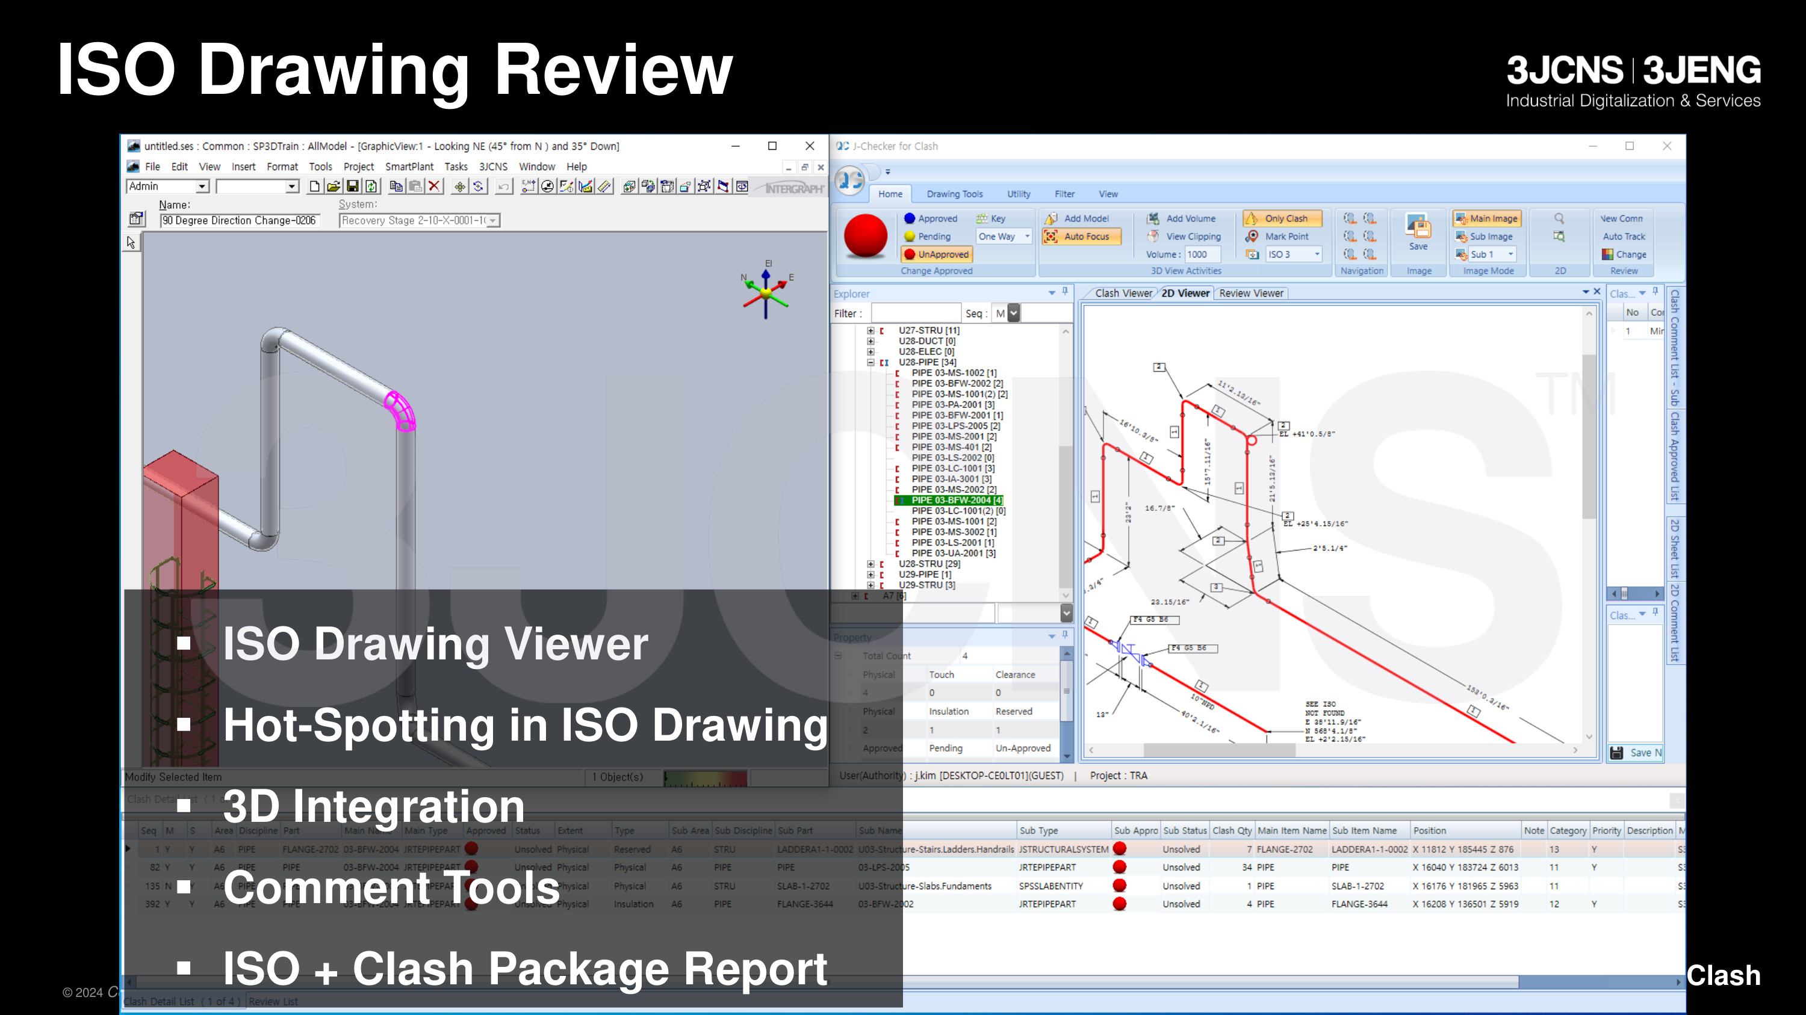
Task: Open the System Recovery Stage dropdown
Action: [x=493, y=221]
